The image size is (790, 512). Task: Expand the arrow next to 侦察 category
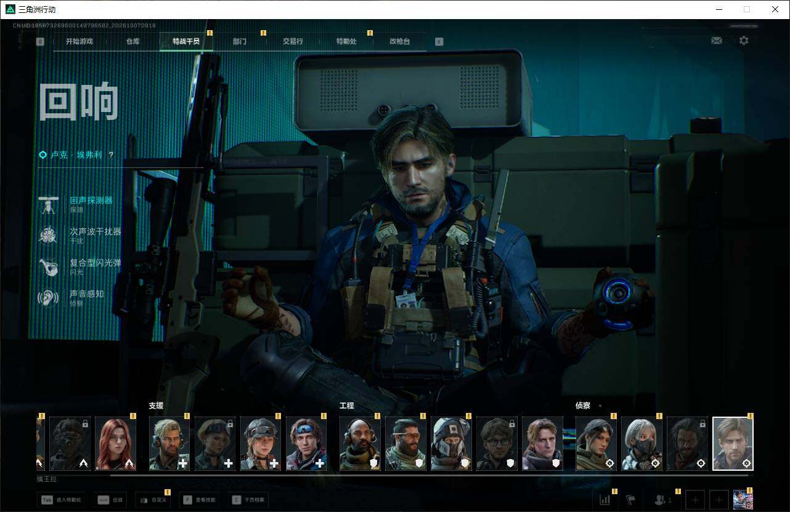(600, 406)
